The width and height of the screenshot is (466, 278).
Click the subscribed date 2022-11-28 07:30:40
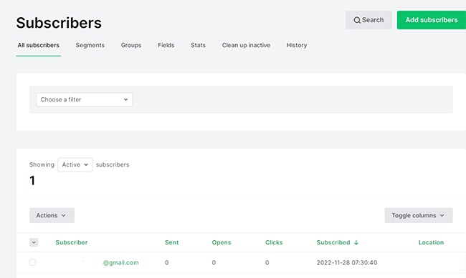347,262
